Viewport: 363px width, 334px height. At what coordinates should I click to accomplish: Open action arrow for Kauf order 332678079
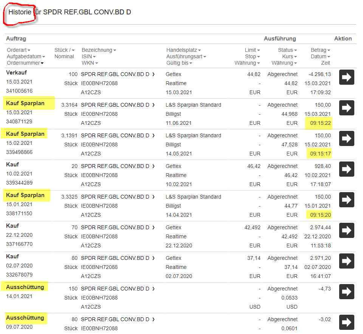(x=347, y=261)
